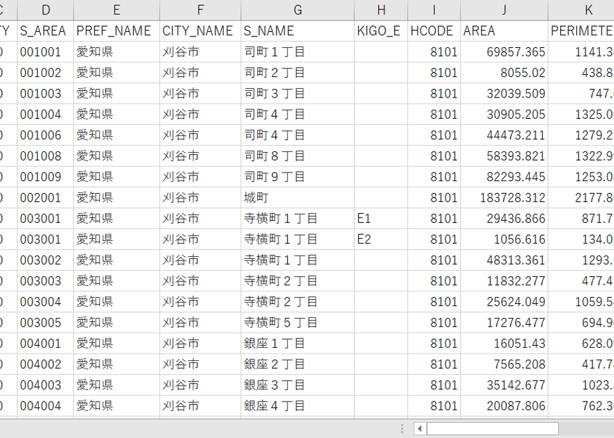Select the KIGO_E cell E1
614x438 pixels.
(381, 218)
